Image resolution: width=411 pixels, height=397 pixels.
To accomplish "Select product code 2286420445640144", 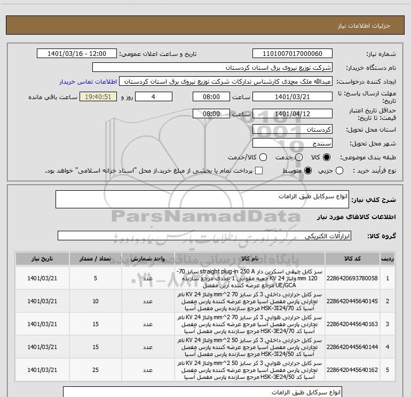I will [x=352, y=347].
